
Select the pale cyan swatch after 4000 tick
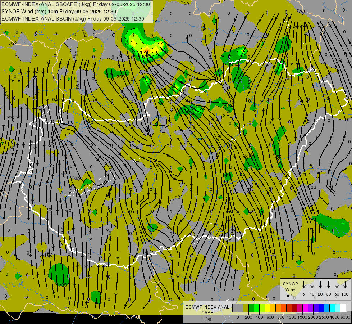[x=338, y=308]
